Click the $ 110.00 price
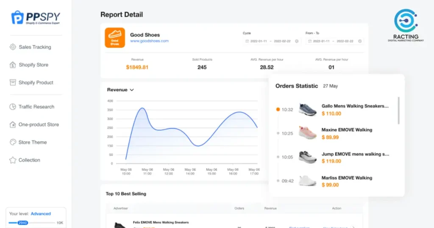 tap(331, 114)
